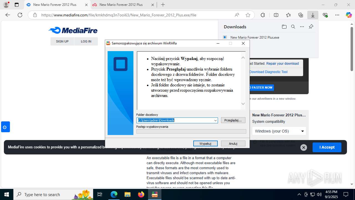Show hidden tray icons chevron
Image resolution: width=355 pixels, height=200 pixels.
click(x=299, y=194)
